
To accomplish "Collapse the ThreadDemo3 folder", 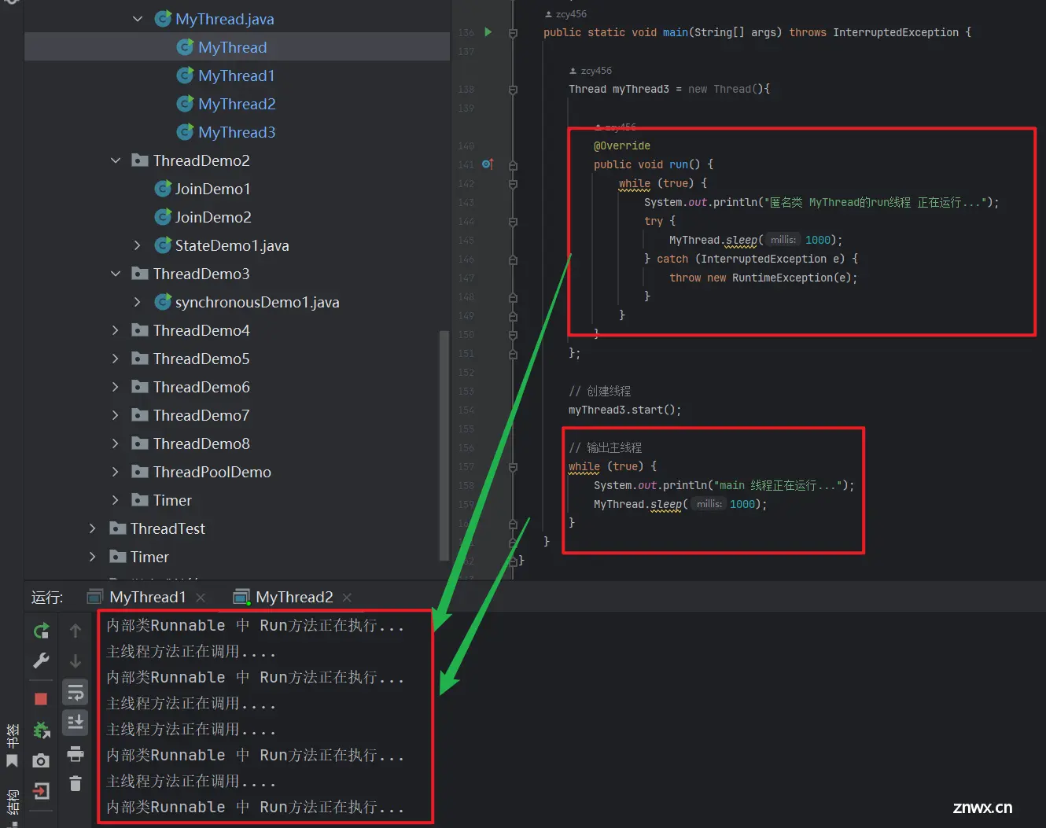I will coord(116,274).
